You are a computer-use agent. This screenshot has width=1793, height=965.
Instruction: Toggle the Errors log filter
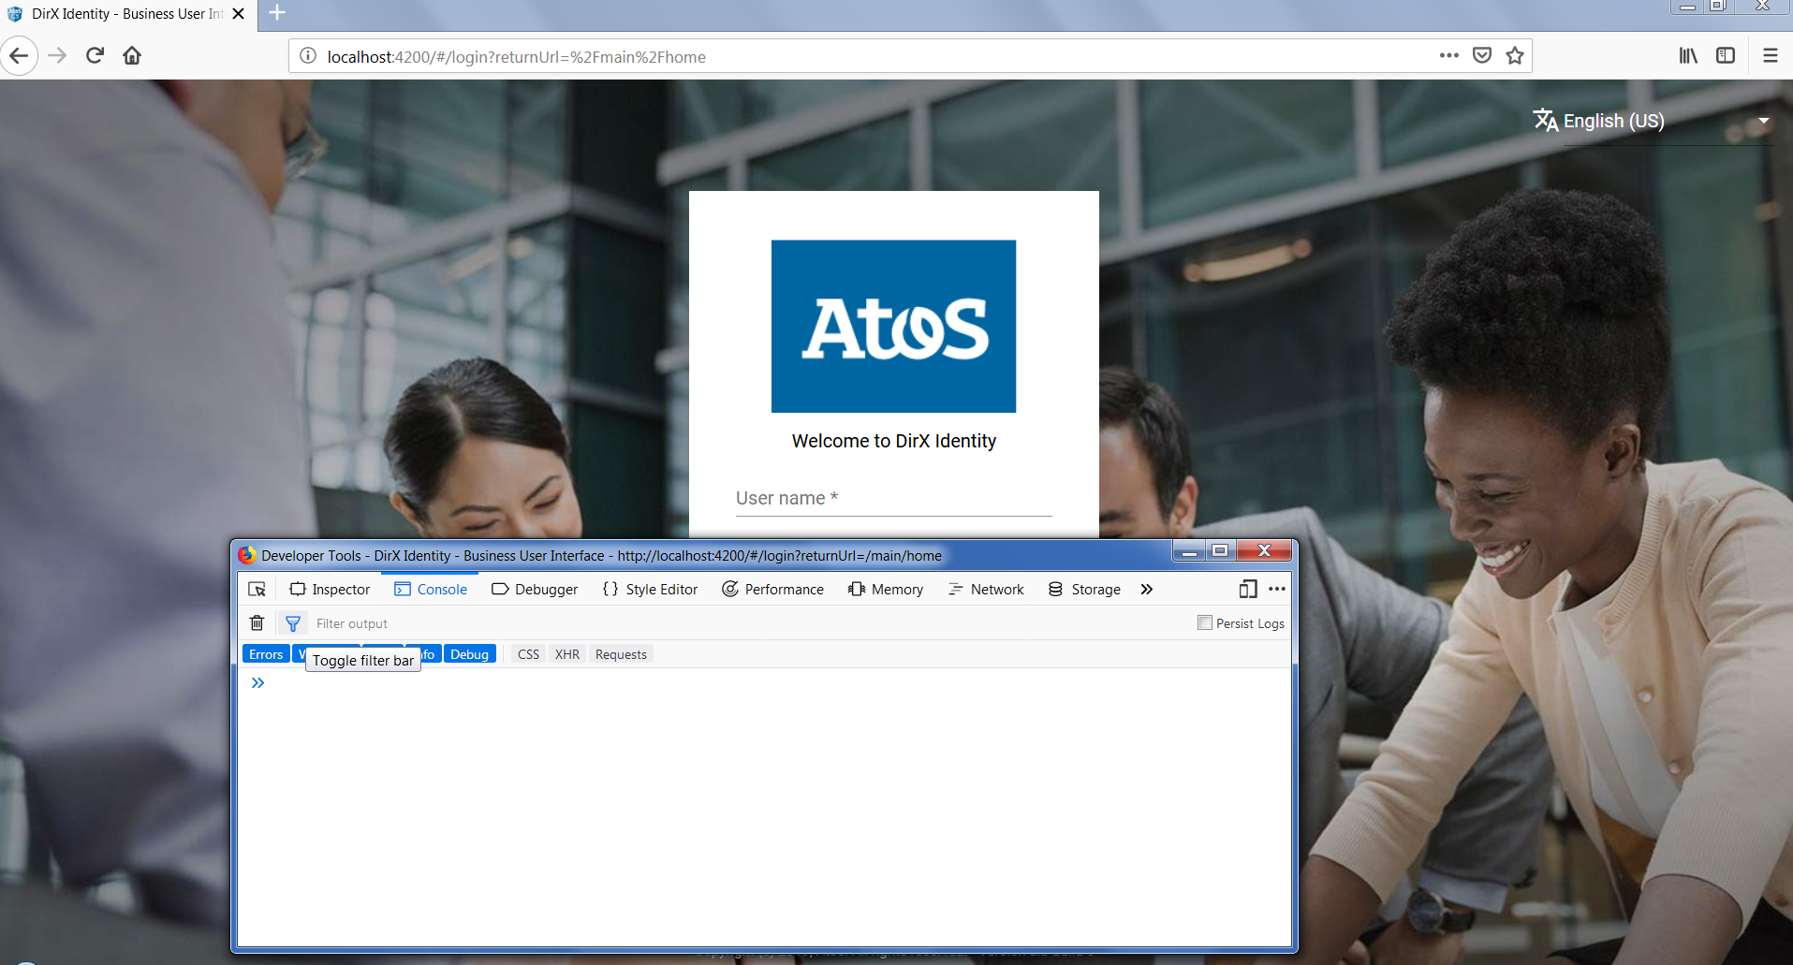265,653
